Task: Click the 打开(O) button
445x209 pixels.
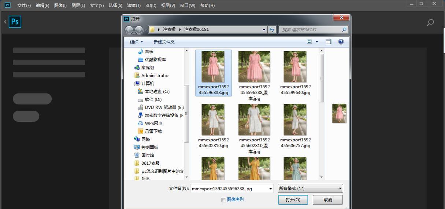Action: click(x=293, y=200)
